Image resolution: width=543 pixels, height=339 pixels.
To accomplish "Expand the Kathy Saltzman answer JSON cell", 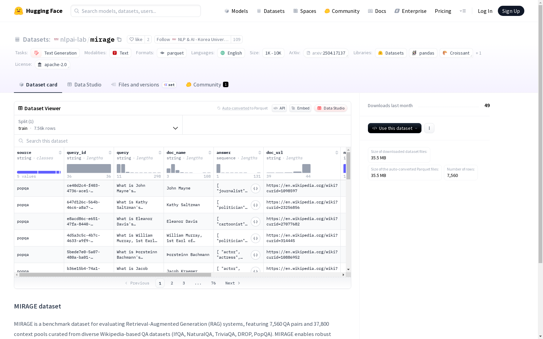I will point(256,205).
